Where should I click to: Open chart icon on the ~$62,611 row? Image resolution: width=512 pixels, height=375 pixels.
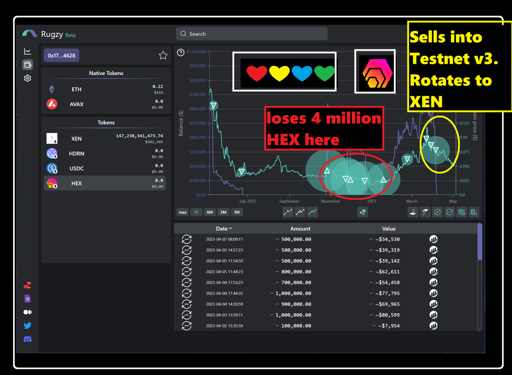[x=433, y=272]
